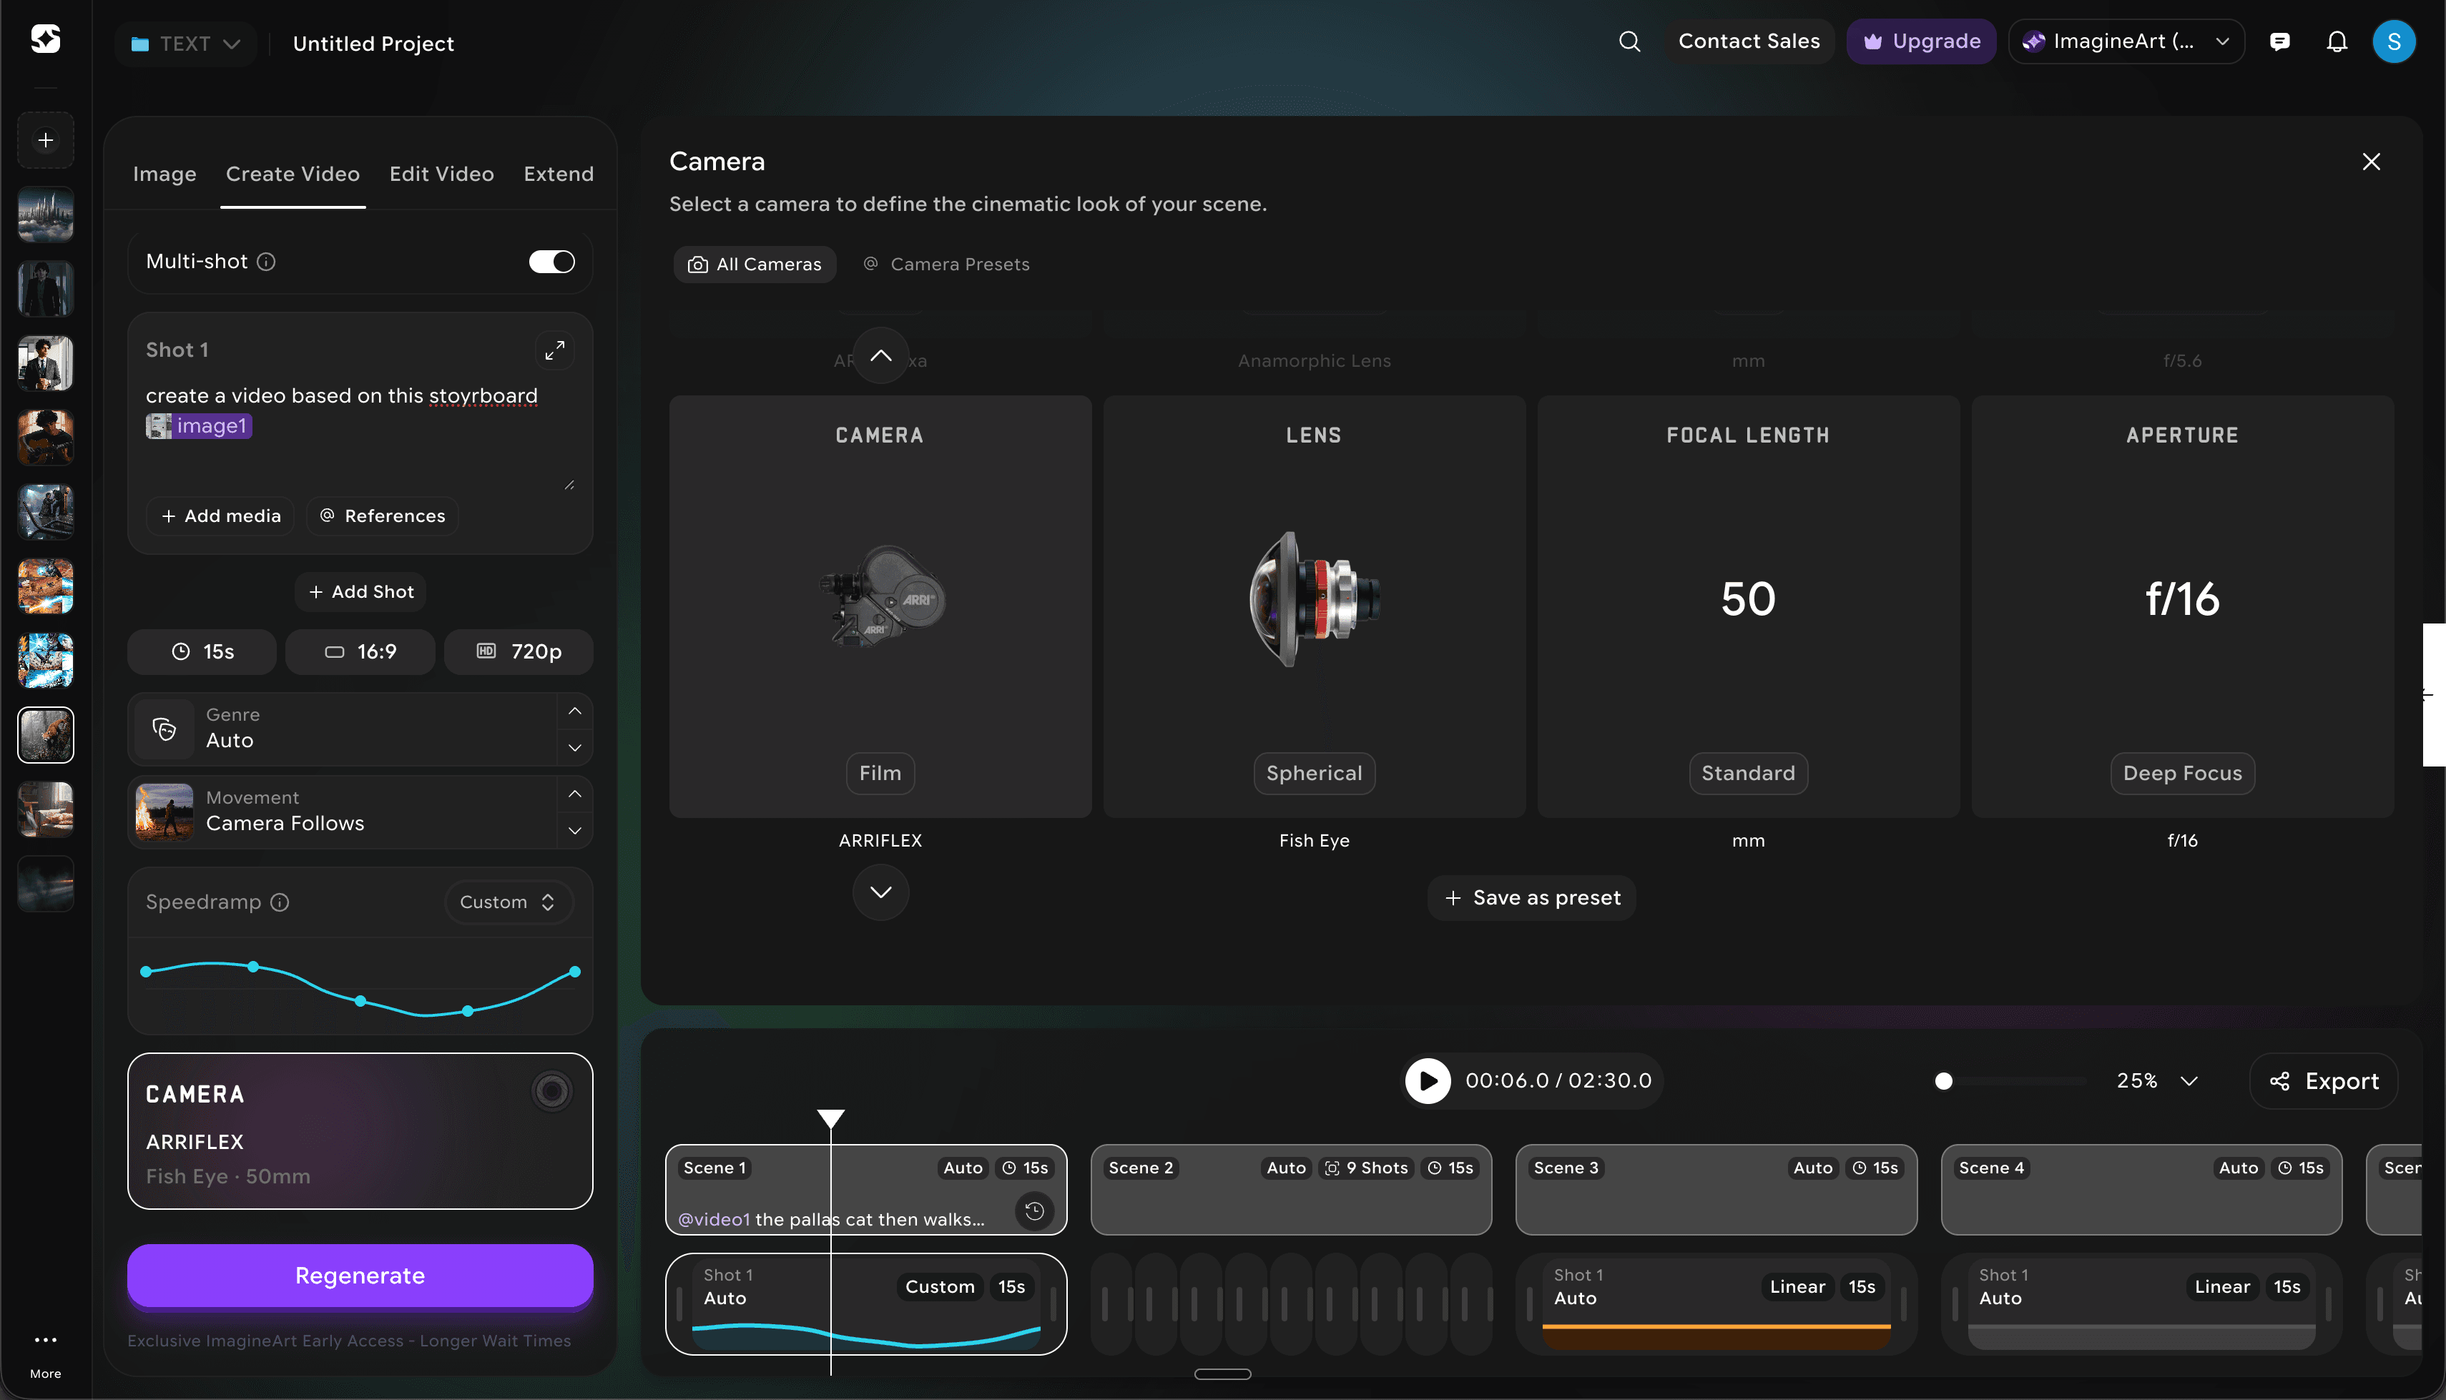Open the TEXT folder dropdown
Viewport: 2446px width, 1400px height.
click(x=185, y=44)
